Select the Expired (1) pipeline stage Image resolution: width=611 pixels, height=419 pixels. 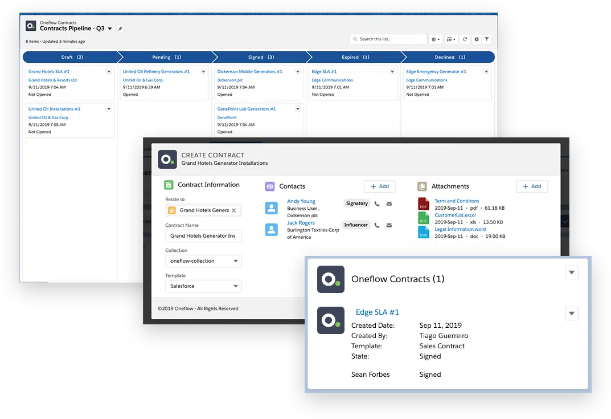(x=355, y=57)
